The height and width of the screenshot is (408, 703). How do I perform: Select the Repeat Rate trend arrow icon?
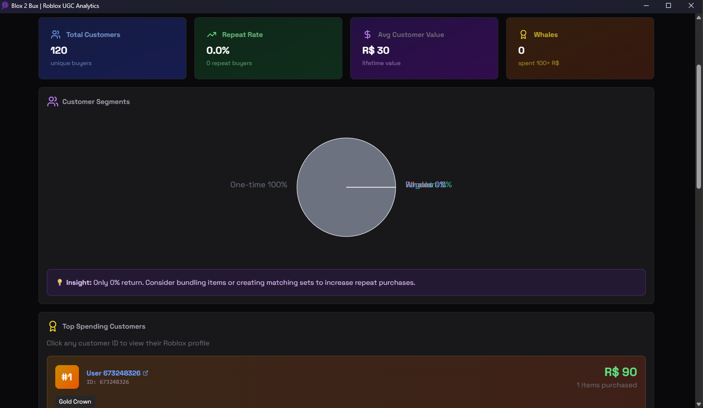212,34
